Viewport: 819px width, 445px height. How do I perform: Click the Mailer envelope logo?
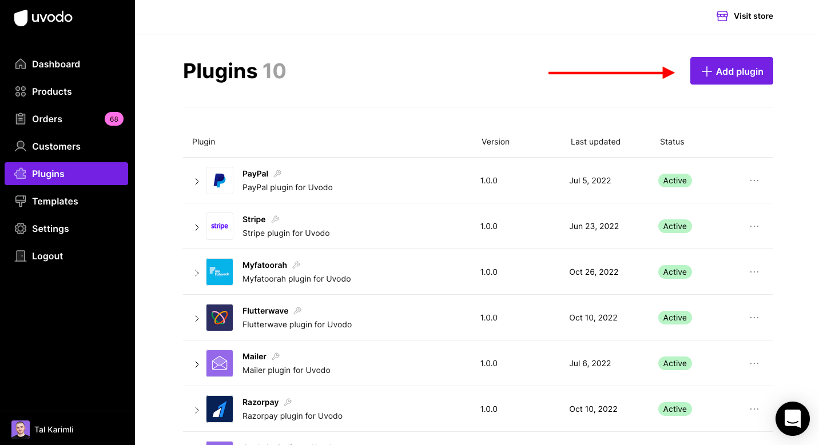(220, 363)
